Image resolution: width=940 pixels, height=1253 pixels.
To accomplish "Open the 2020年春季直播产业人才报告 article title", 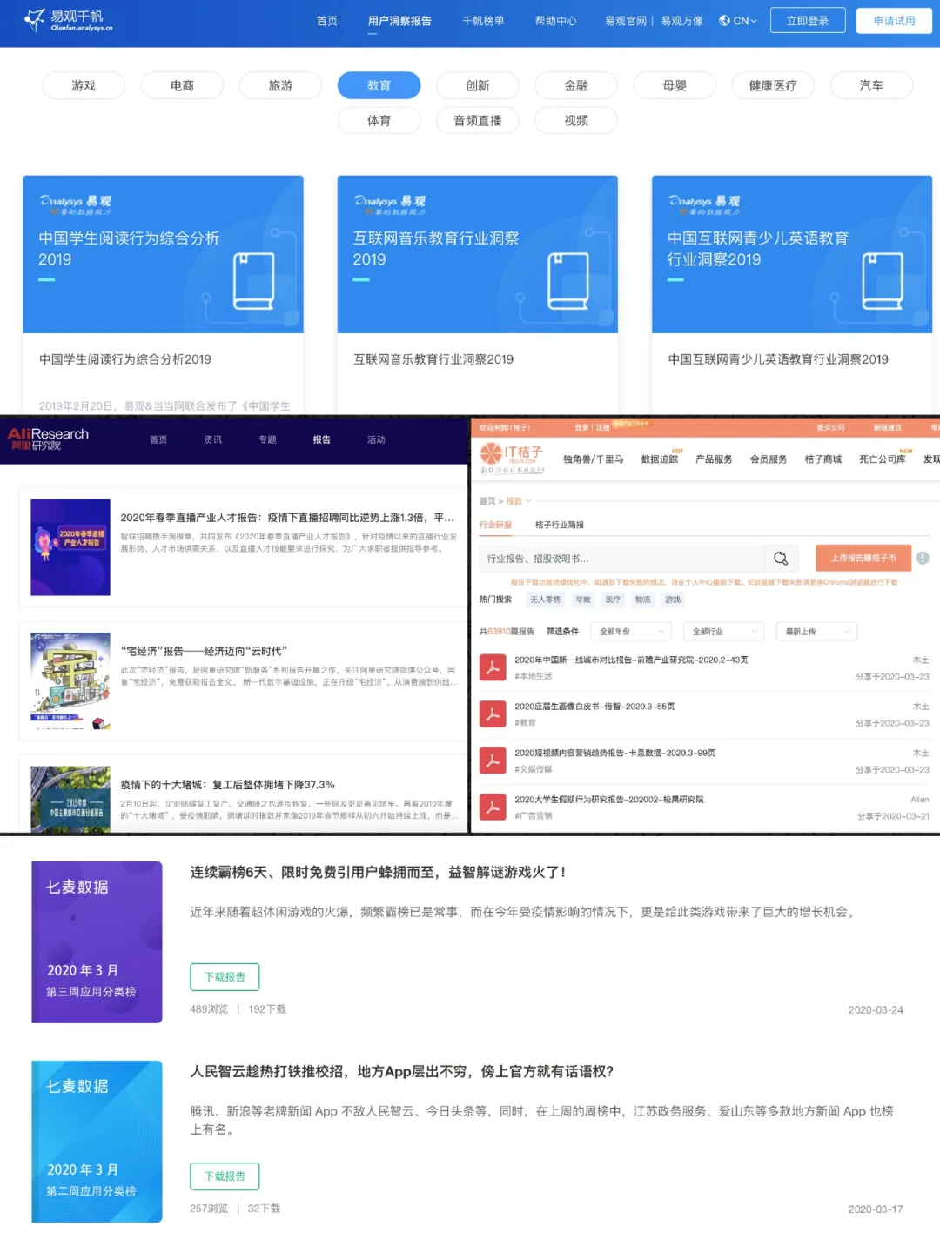I will 287,517.
